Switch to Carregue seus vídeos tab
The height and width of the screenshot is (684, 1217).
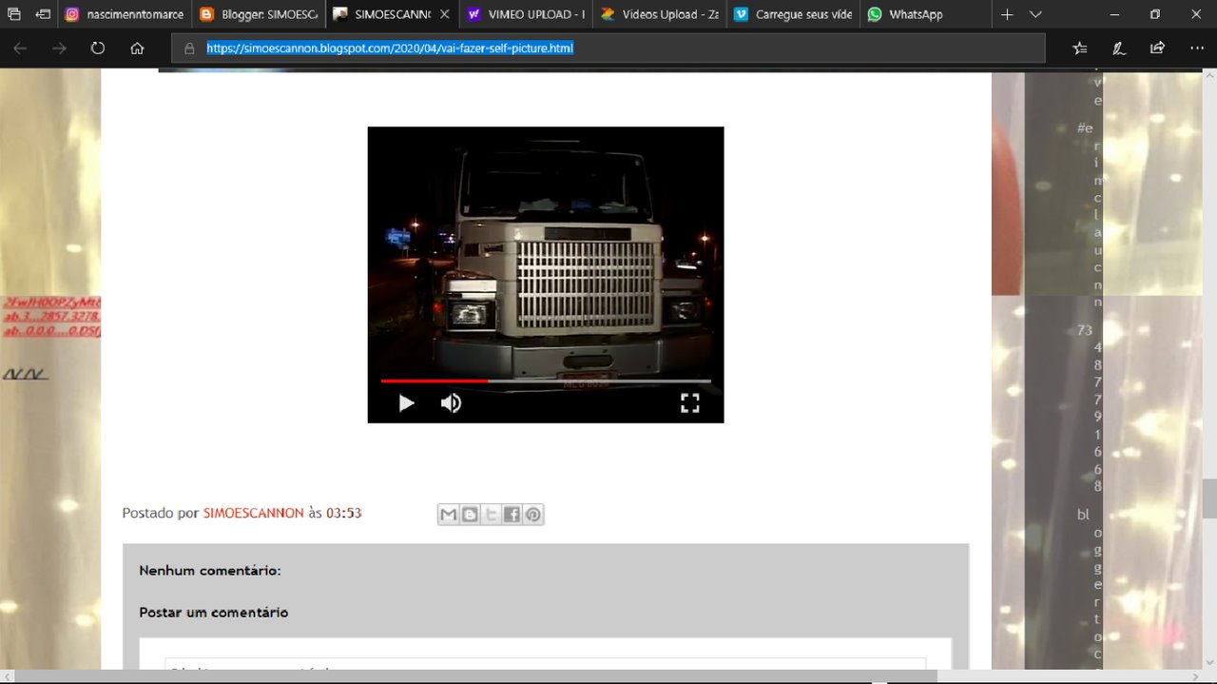tap(792, 14)
